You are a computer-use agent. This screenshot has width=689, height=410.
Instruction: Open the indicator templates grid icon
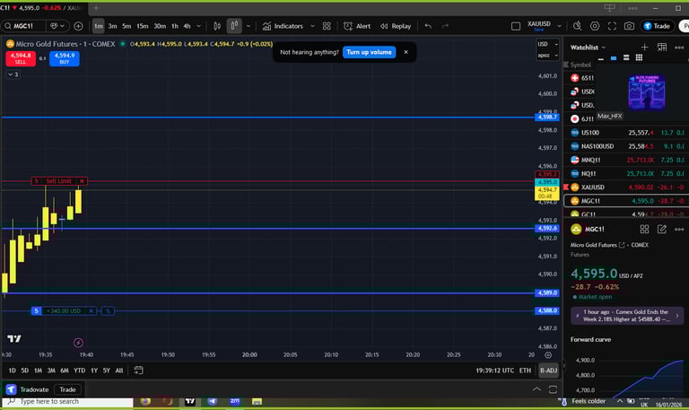[x=327, y=26]
